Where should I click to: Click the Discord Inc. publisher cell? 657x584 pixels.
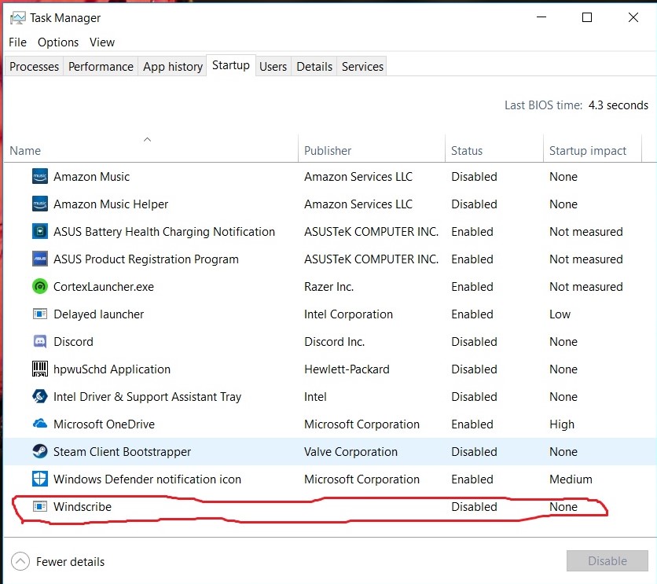334,342
